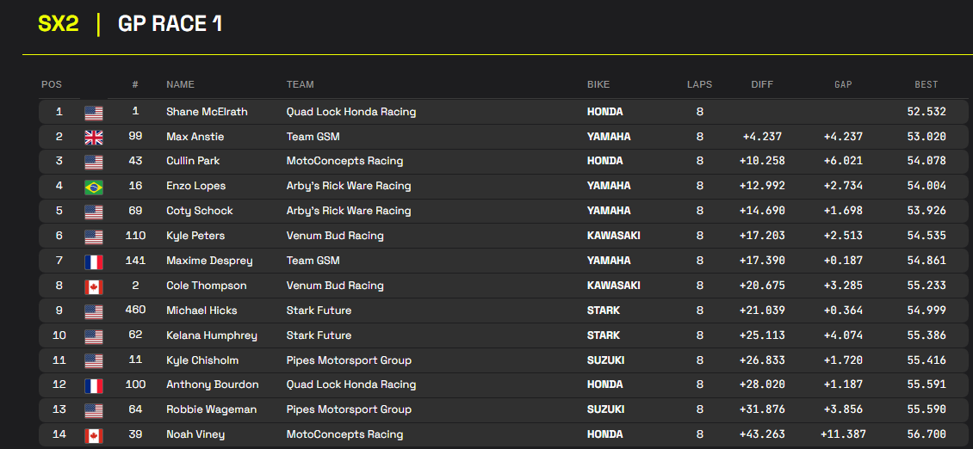The image size is (973, 449).
Task: Select the US flag in Shane McElrath's row
Action: coord(93,112)
